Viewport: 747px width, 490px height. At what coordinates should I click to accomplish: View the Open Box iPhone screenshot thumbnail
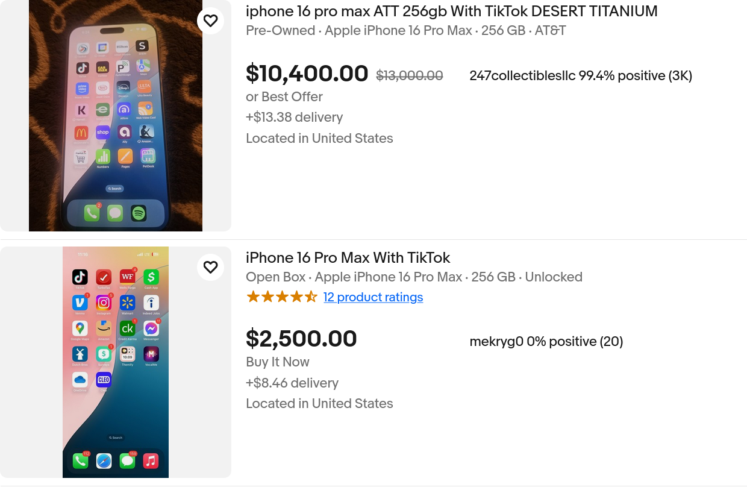pyautogui.click(x=116, y=362)
